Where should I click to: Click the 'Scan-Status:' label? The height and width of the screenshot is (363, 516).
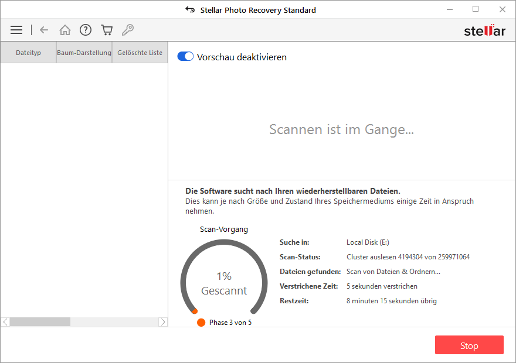(300, 257)
